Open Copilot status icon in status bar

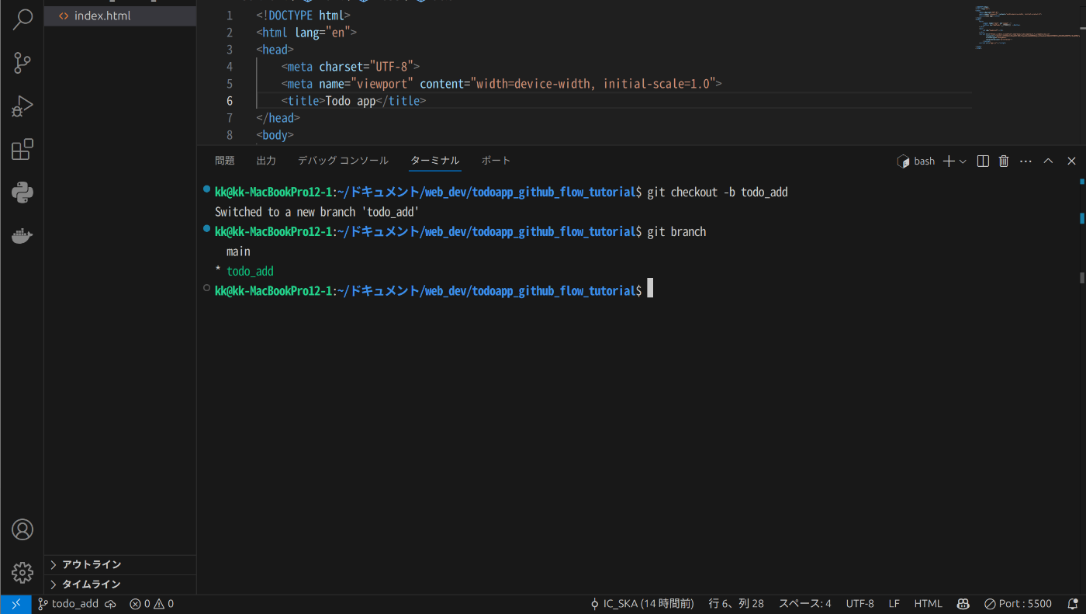963,604
